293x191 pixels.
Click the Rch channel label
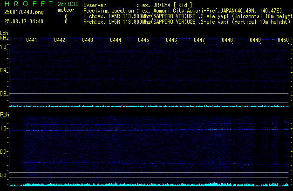click(5, 115)
